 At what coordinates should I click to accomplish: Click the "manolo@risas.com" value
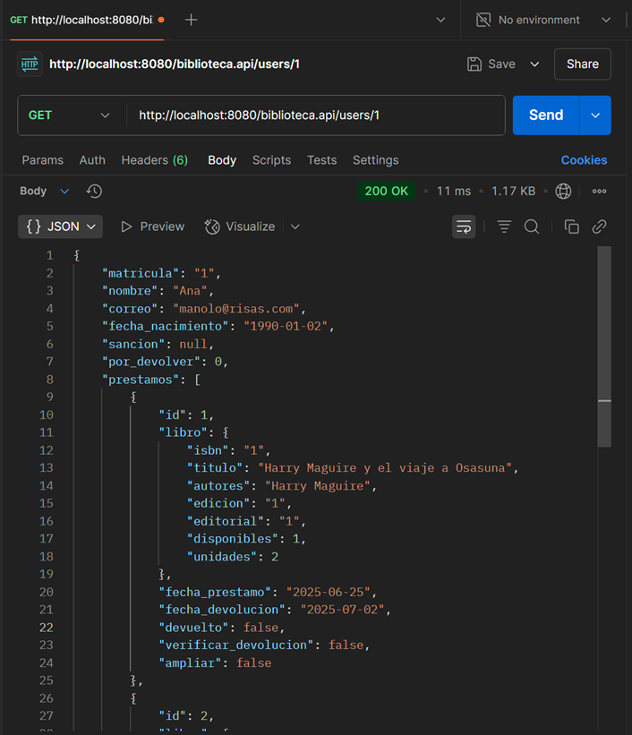(x=235, y=309)
